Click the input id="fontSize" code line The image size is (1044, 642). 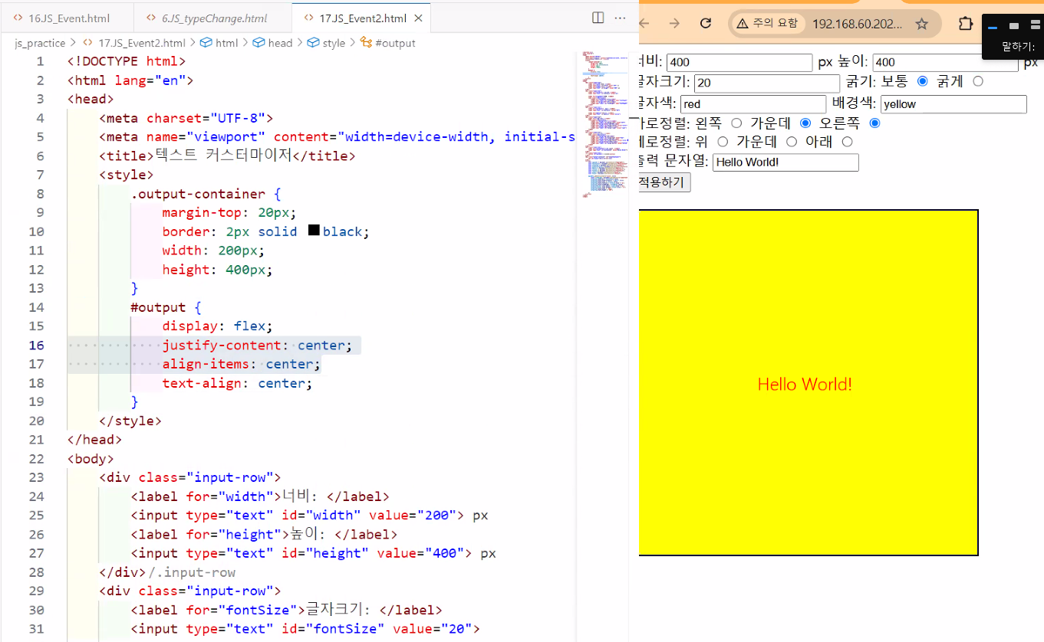(305, 629)
